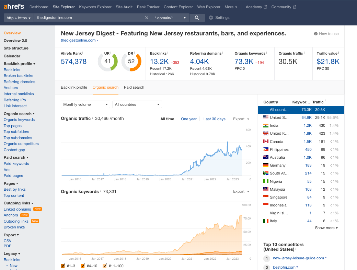Image resolution: width=357 pixels, height=270 pixels.
Task: Open Organic keywords Export dropdown
Action: (x=241, y=192)
